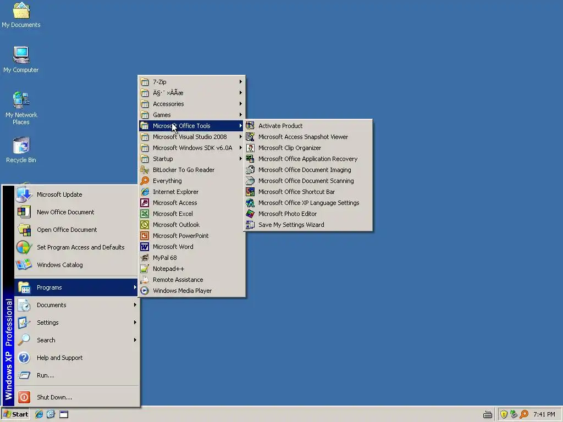Launch Everything search icon in Programs
This screenshot has height=422, width=563.
tap(145, 181)
